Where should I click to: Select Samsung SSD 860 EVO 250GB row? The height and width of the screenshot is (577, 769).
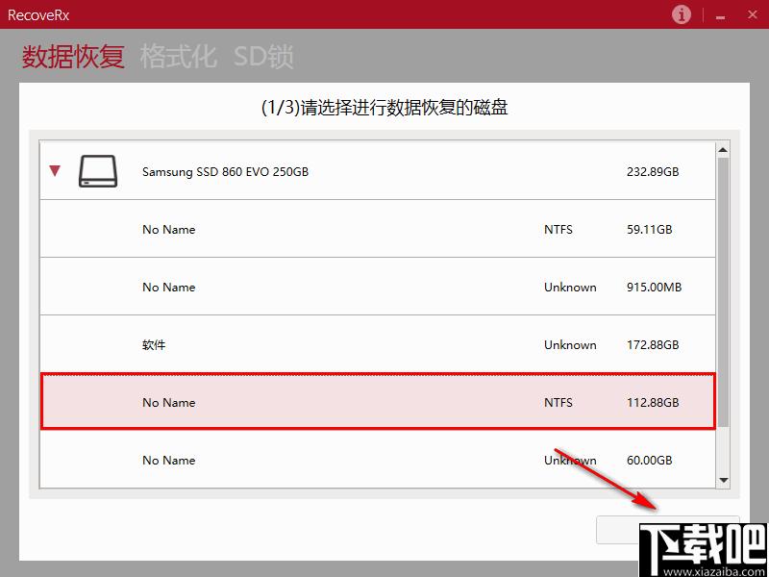[x=378, y=171]
